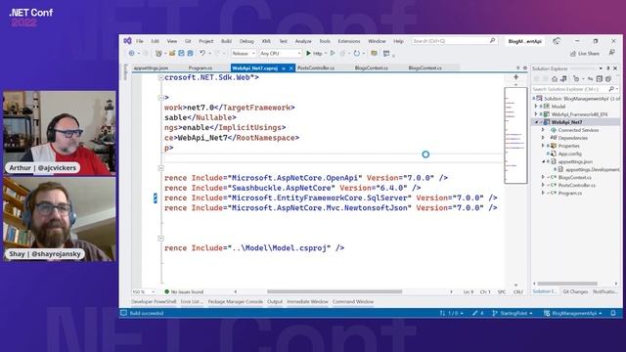Screen dimensions: 626x352
Task: Click Sync with Active Document icon
Action: (x=590, y=79)
